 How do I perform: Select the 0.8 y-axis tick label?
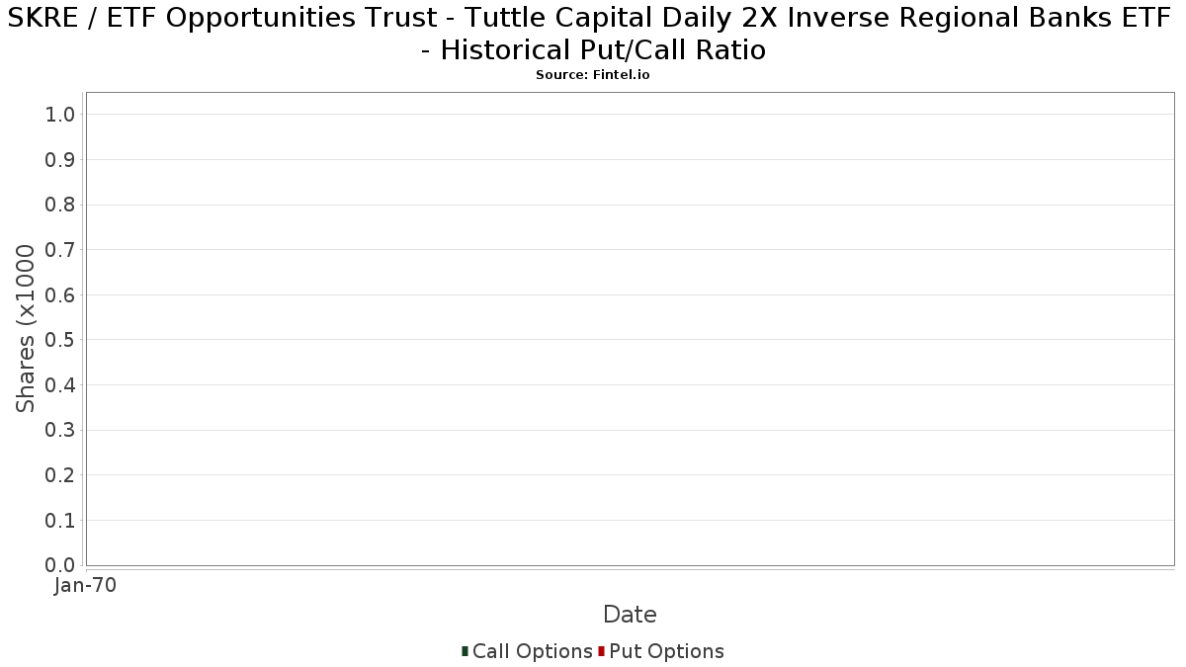click(60, 206)
